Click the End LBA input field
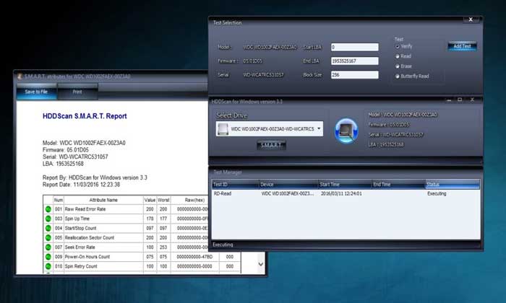The image size is (506, 303). coord(354,61)
